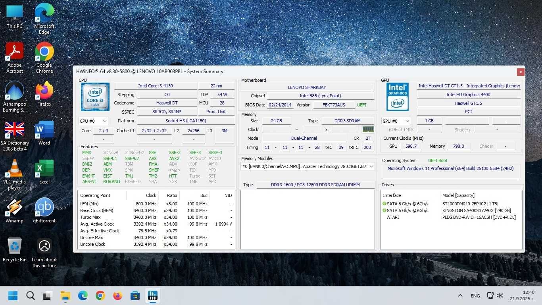Open the Windows Start menu
This screenshot has height=305, width=542.
13,295
